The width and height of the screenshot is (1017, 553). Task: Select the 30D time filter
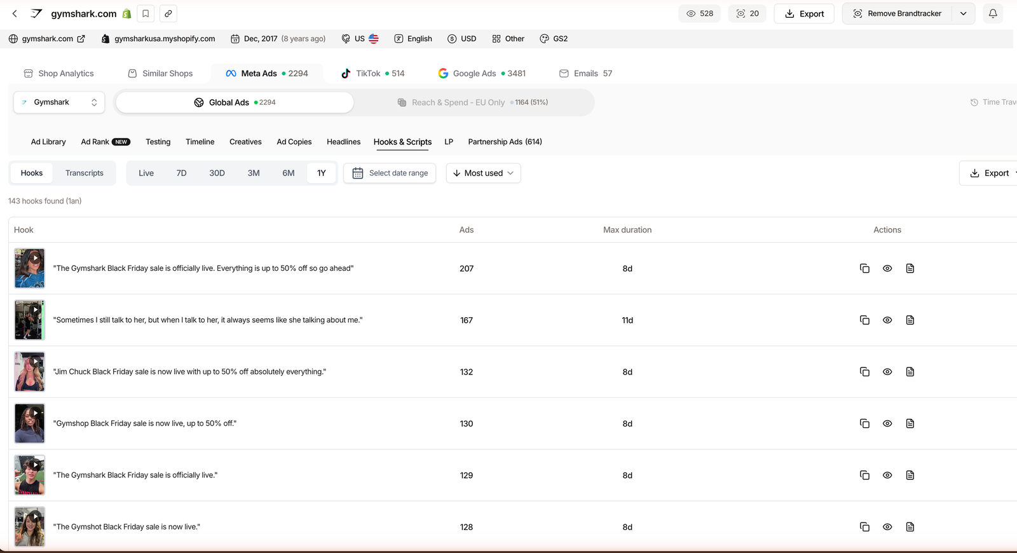tap(217, 173)
